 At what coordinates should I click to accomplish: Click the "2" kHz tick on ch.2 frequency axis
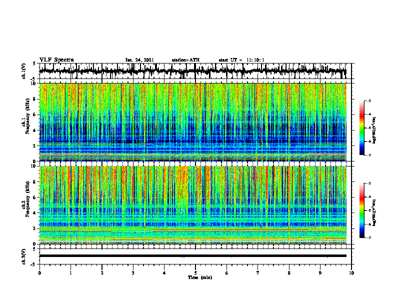click(35, 228)
